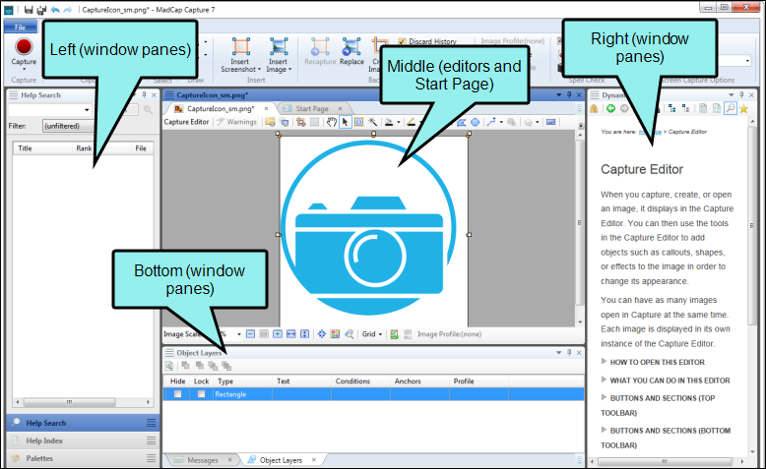The height and width of the screenshot is (469, 766).
Task: Click the Warnings button
Action: 237,122
